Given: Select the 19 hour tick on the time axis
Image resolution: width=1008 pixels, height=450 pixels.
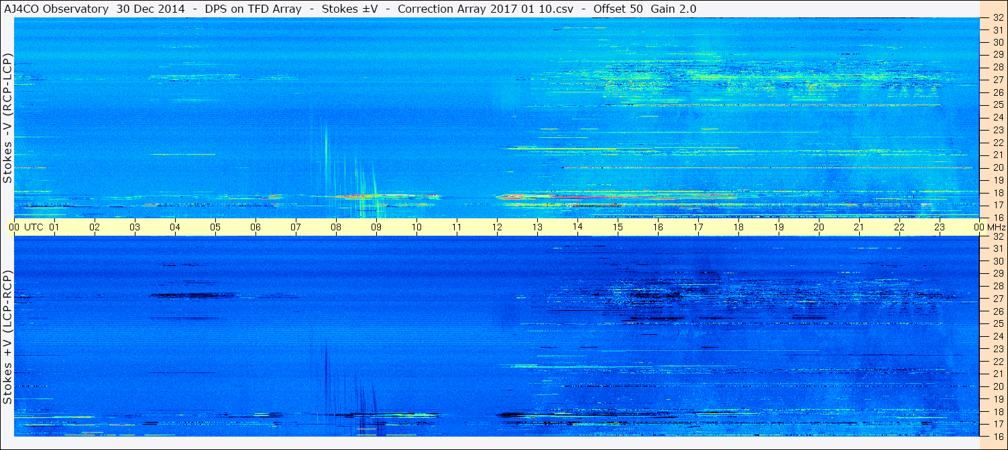Looking at the screenshot, I should (x=779, y=227).
